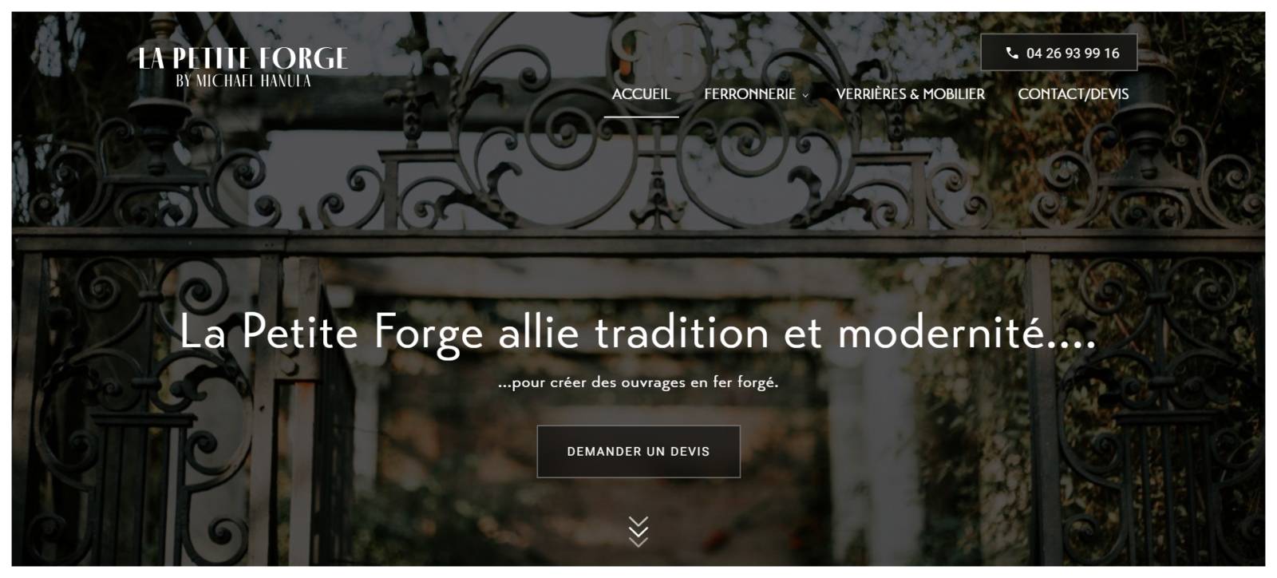Click the Demander un devis button
This screenshot has width=1277, height=578.
[638, 452]
